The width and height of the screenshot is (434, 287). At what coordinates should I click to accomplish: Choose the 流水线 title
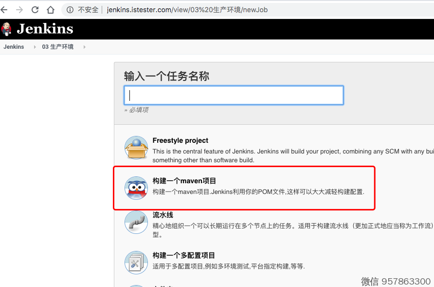[x=163, y=215]
